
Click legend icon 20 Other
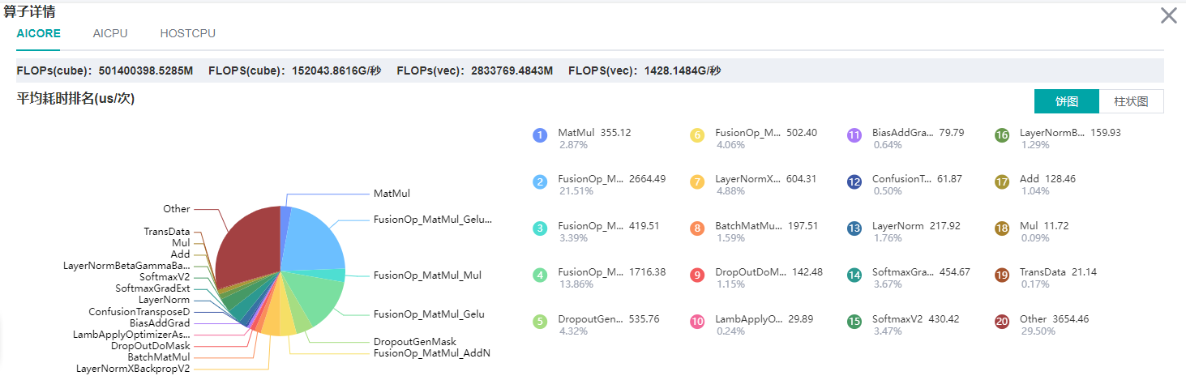[1002, 322]
